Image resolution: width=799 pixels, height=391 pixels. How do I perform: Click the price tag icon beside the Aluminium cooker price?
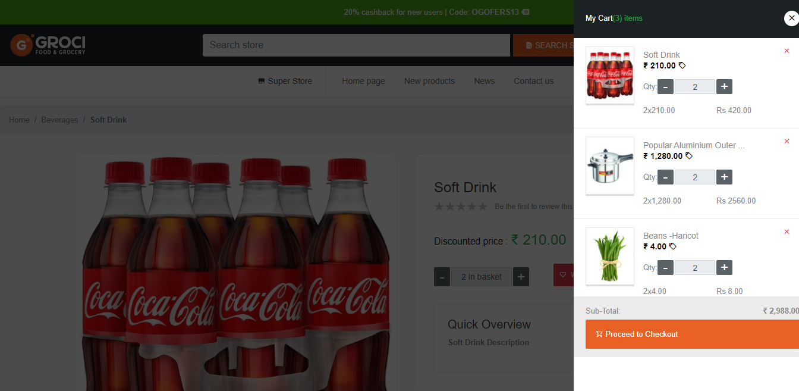(689, 156)
